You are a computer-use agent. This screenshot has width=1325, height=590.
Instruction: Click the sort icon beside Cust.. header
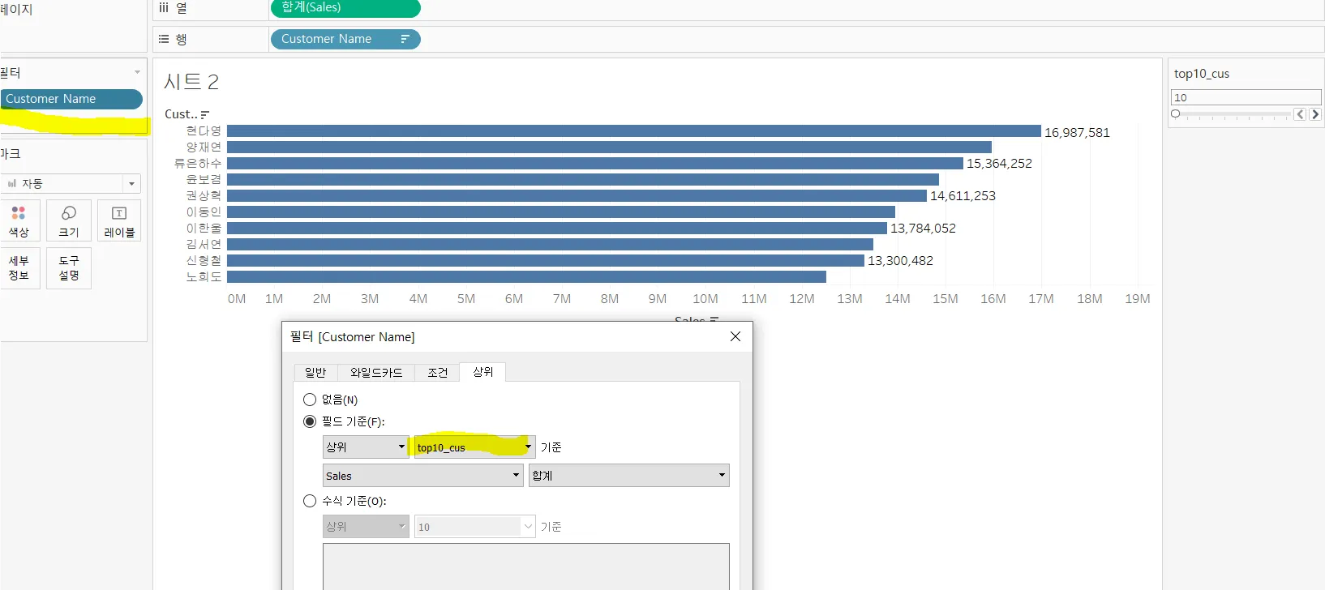point(205,114)
